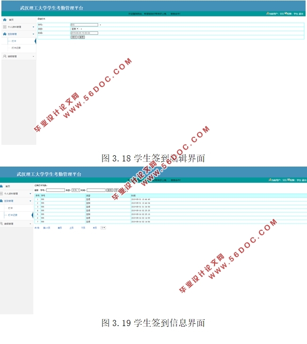Click the 签到管理 icon in top sidebar
The width and height of the screenshot is (307, 344).
5,34
